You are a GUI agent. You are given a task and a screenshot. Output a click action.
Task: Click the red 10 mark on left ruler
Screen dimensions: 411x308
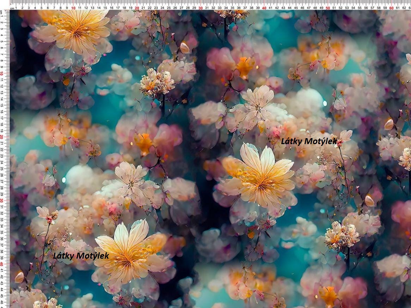point(2,74)
